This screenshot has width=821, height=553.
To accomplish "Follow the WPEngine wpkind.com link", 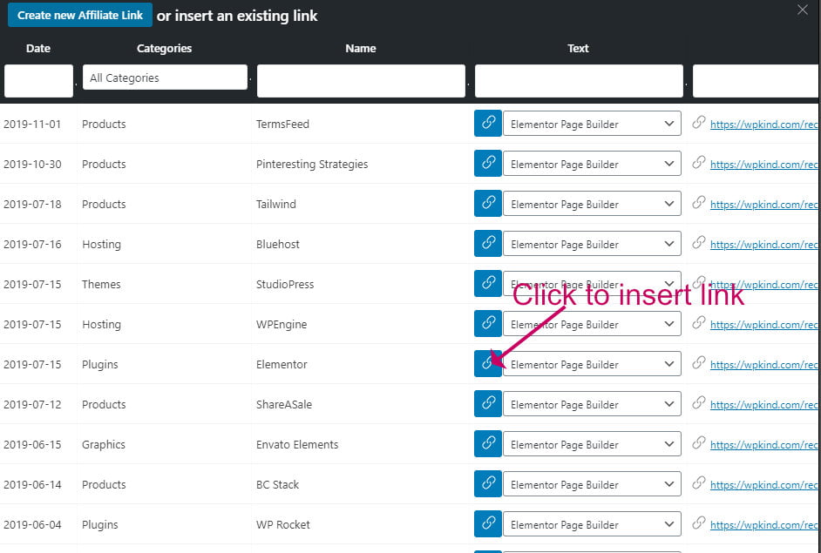I will pyautogui.click(x=763, y=325).
